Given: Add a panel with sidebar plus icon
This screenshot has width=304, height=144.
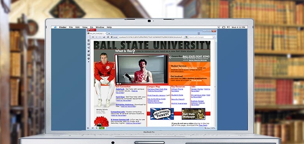Looking at the screenshot, I should click(89, 61).
